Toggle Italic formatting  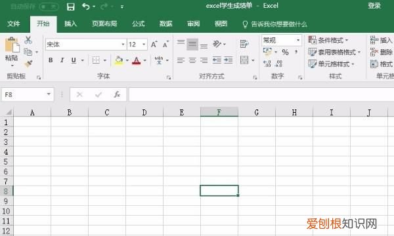[62, 60]
